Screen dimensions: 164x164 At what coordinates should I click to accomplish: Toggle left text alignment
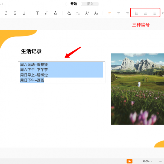pos(110,13)
